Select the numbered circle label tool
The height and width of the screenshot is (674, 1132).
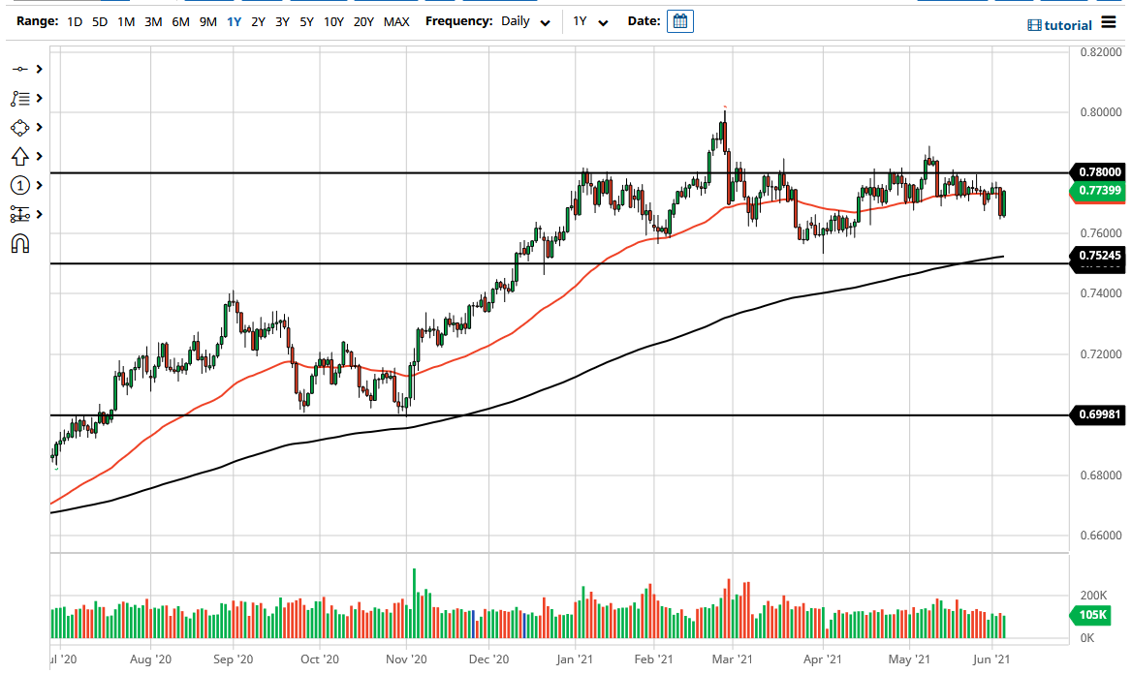[x=20, y=186]
